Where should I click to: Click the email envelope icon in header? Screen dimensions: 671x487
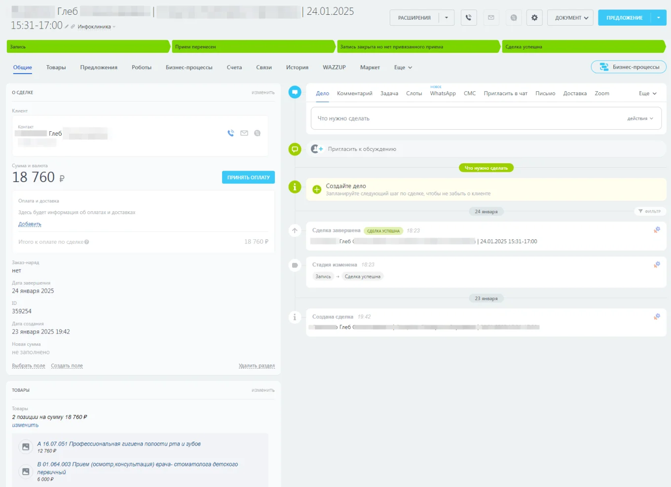pos(491,18)
